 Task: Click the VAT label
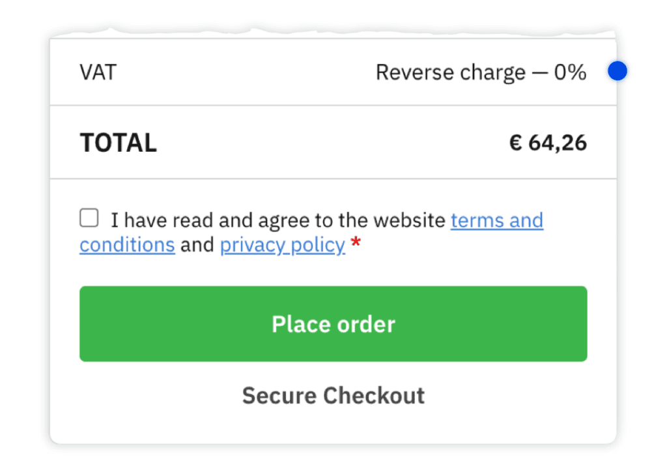point(98,72)
